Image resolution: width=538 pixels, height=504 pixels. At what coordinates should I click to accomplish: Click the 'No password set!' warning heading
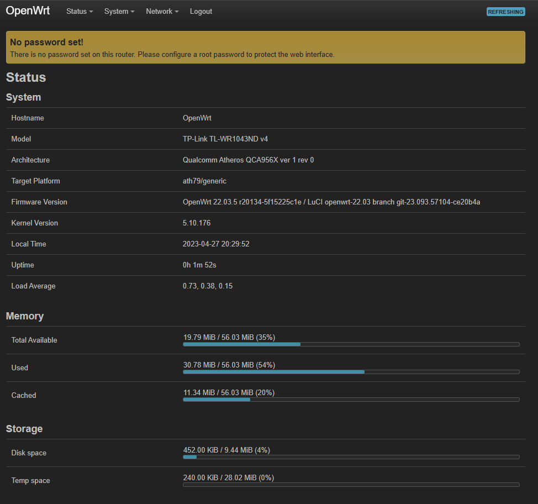point(46,42)
